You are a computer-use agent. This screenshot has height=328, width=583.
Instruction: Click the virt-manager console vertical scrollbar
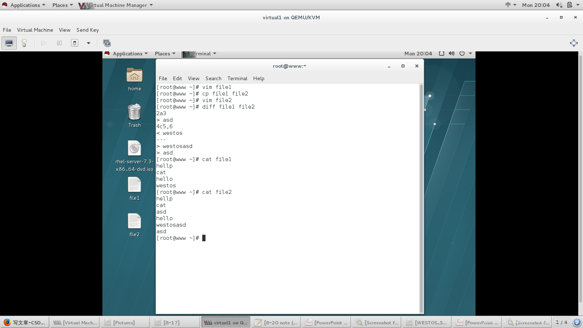(580, 179)
